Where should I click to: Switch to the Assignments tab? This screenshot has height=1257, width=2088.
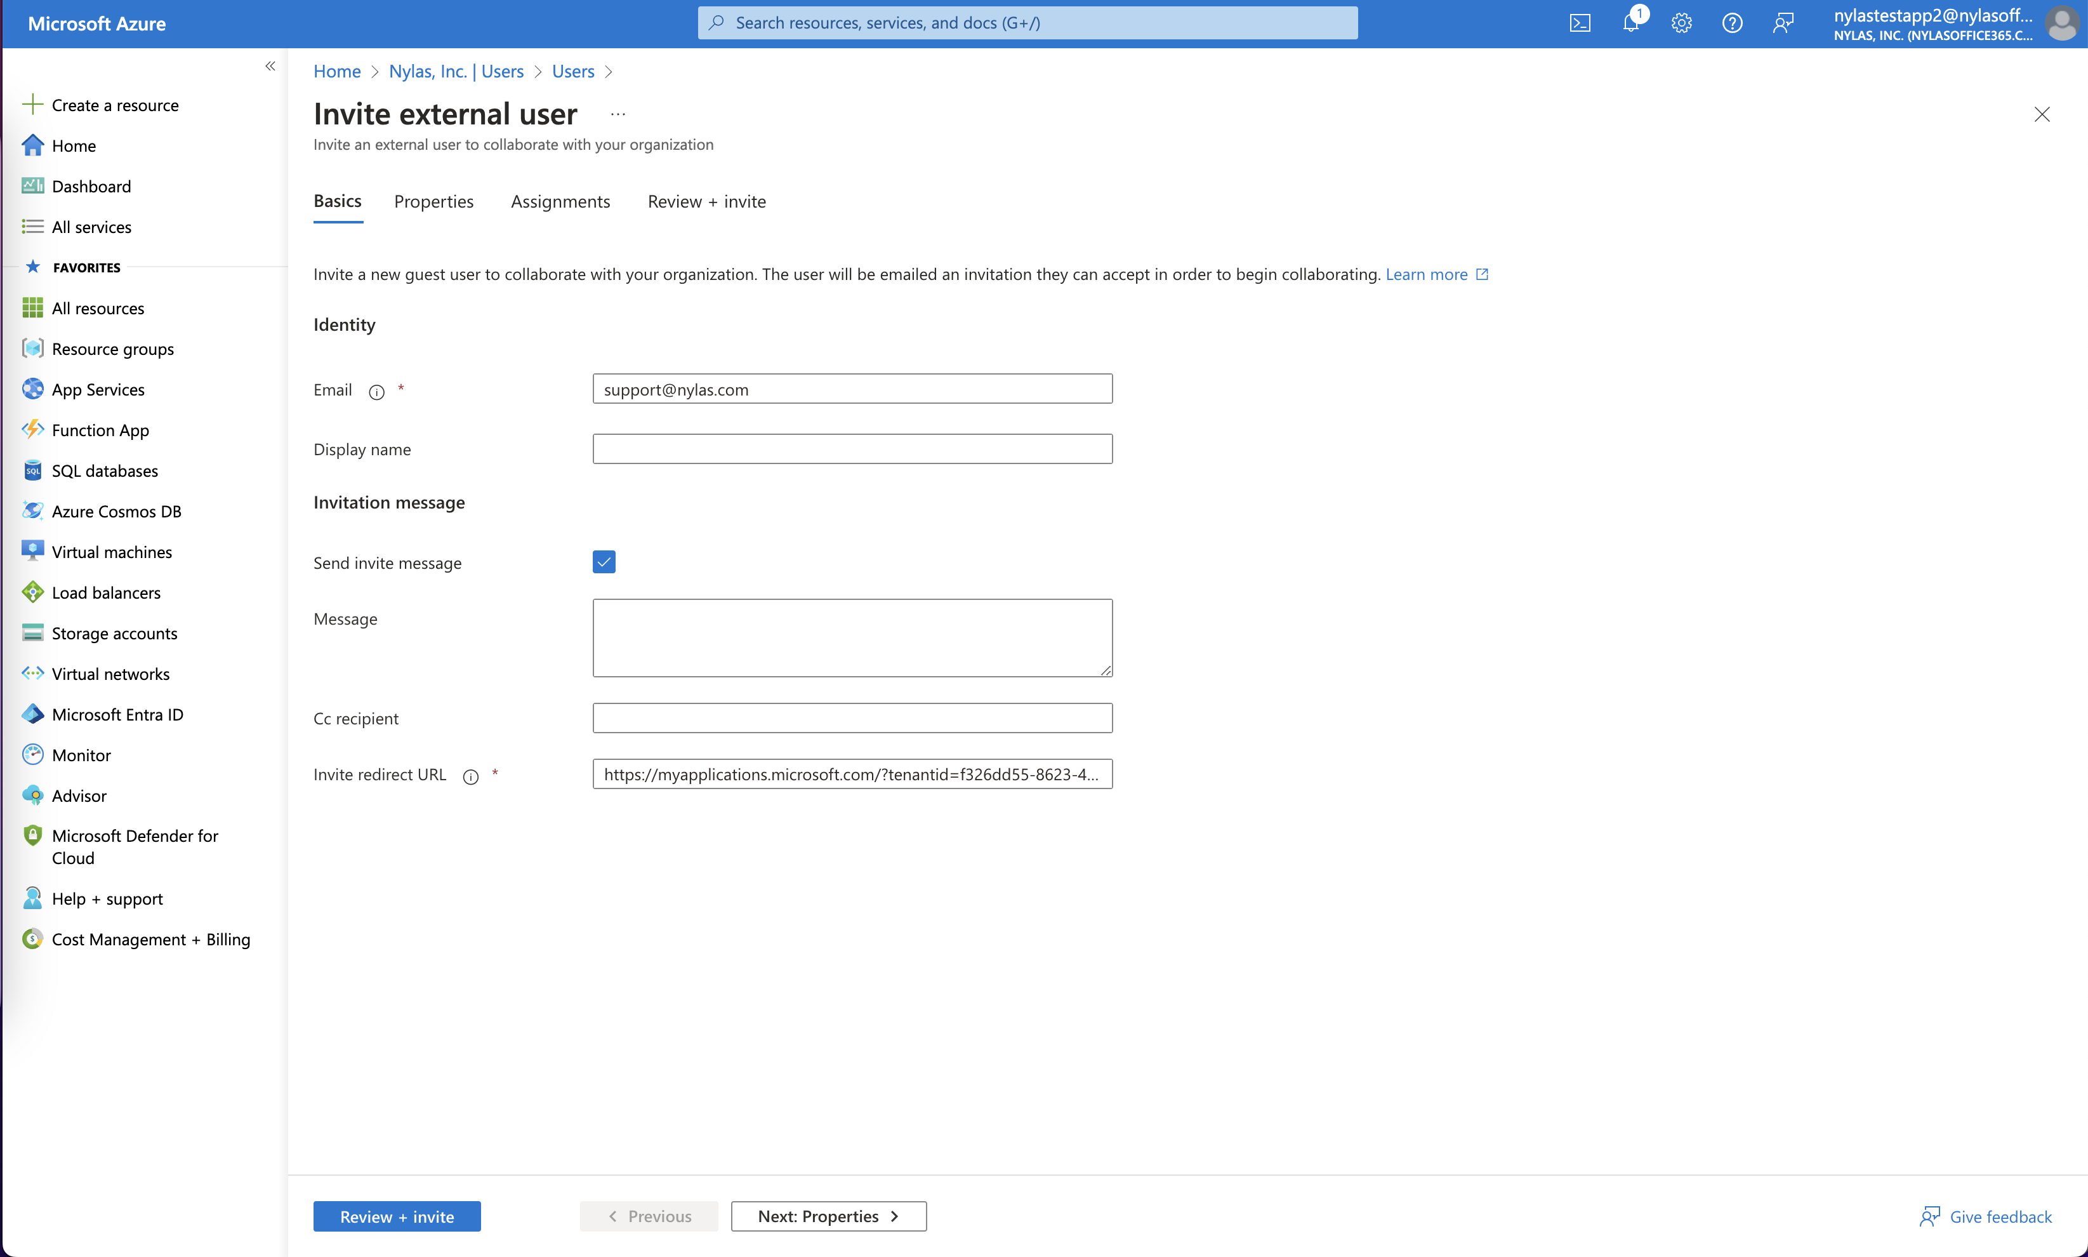(x=560, y=201)
